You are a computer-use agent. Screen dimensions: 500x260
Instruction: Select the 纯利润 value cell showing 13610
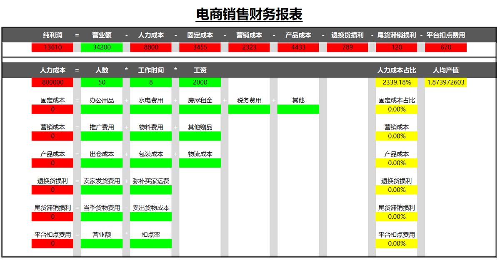[52, 47]
